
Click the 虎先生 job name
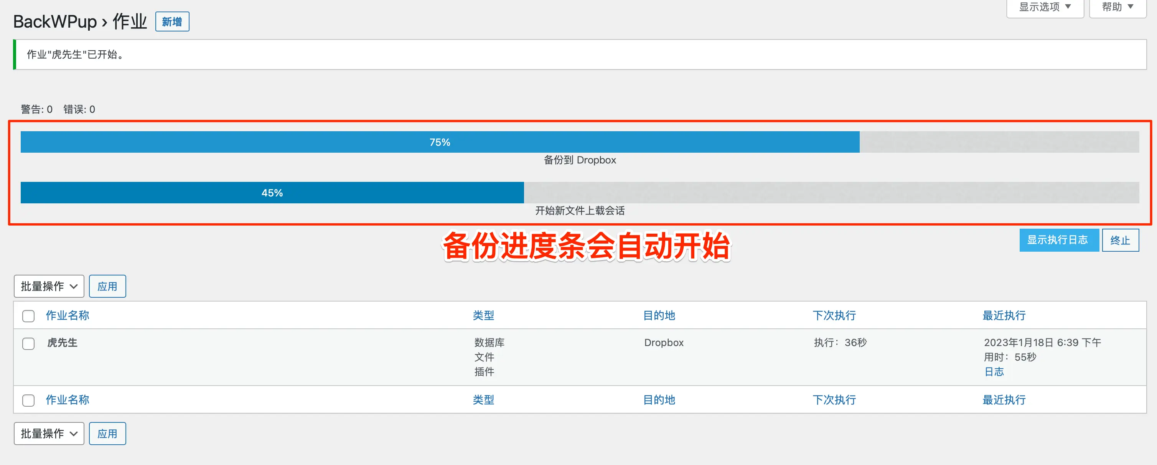(x=63, y=343)
